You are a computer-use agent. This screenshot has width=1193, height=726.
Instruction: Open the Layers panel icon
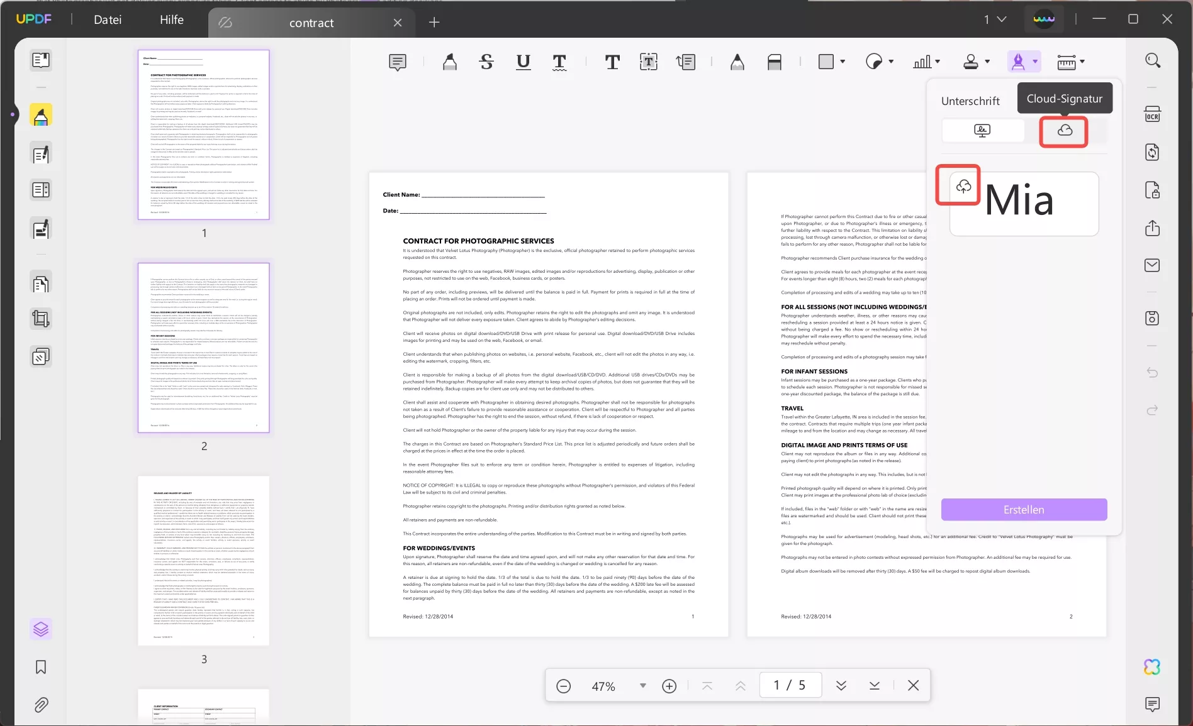point(41,629)
